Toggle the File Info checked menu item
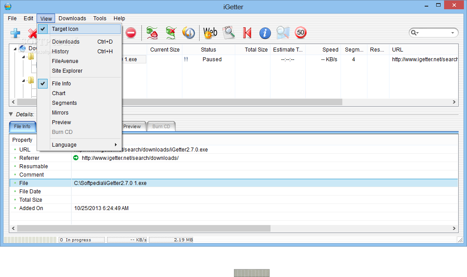 [x=79, y=83]
